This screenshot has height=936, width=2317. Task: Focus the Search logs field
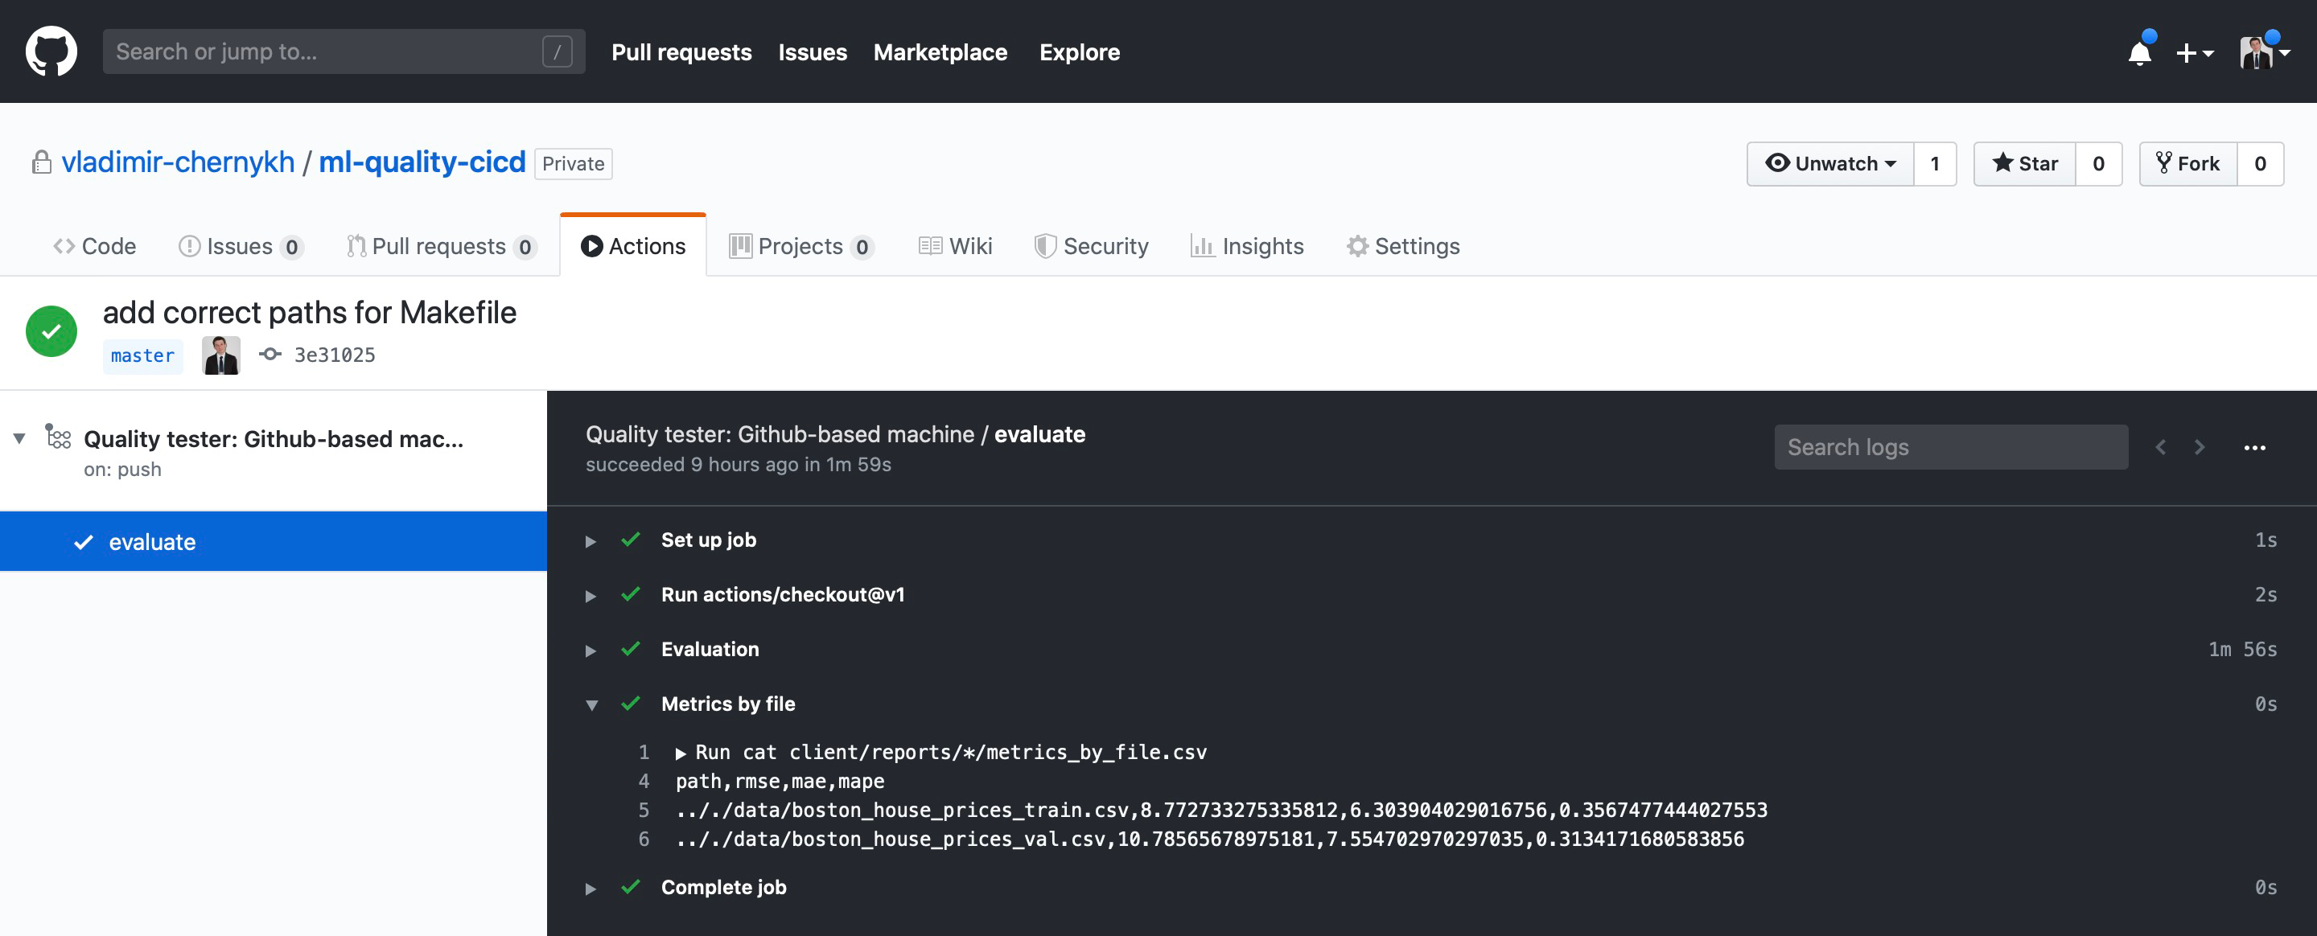coord(1951,447)
